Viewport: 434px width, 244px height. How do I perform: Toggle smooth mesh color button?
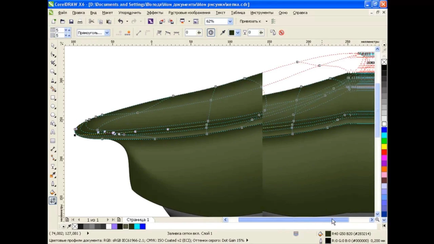pyautogui.click(x=211, y=33)
